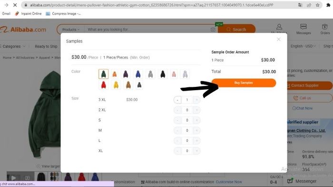Image resolution: width=333 pixels, height=187 pixels.
Task: Click All Industries breadcrumb link
Action: (x=25, y=57)
